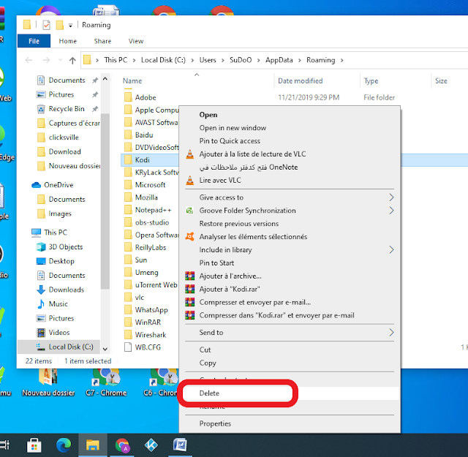Click the VLC cone beside Ajouter à la liste
Screen dimensions: 468x457
click(190, 154)
